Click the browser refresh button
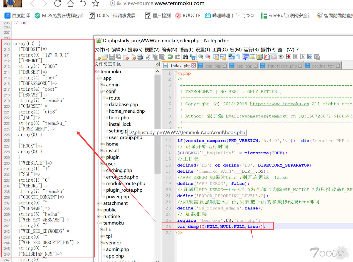The height and width of the screenshot is (262, 353). point(58,4)
